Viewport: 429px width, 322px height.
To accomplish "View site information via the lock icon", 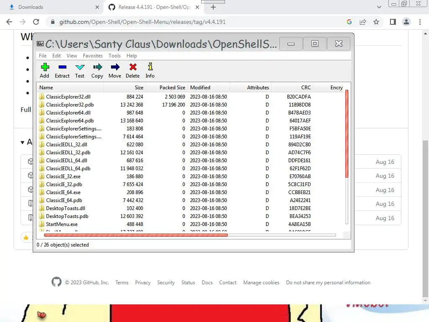I will 53,22.
